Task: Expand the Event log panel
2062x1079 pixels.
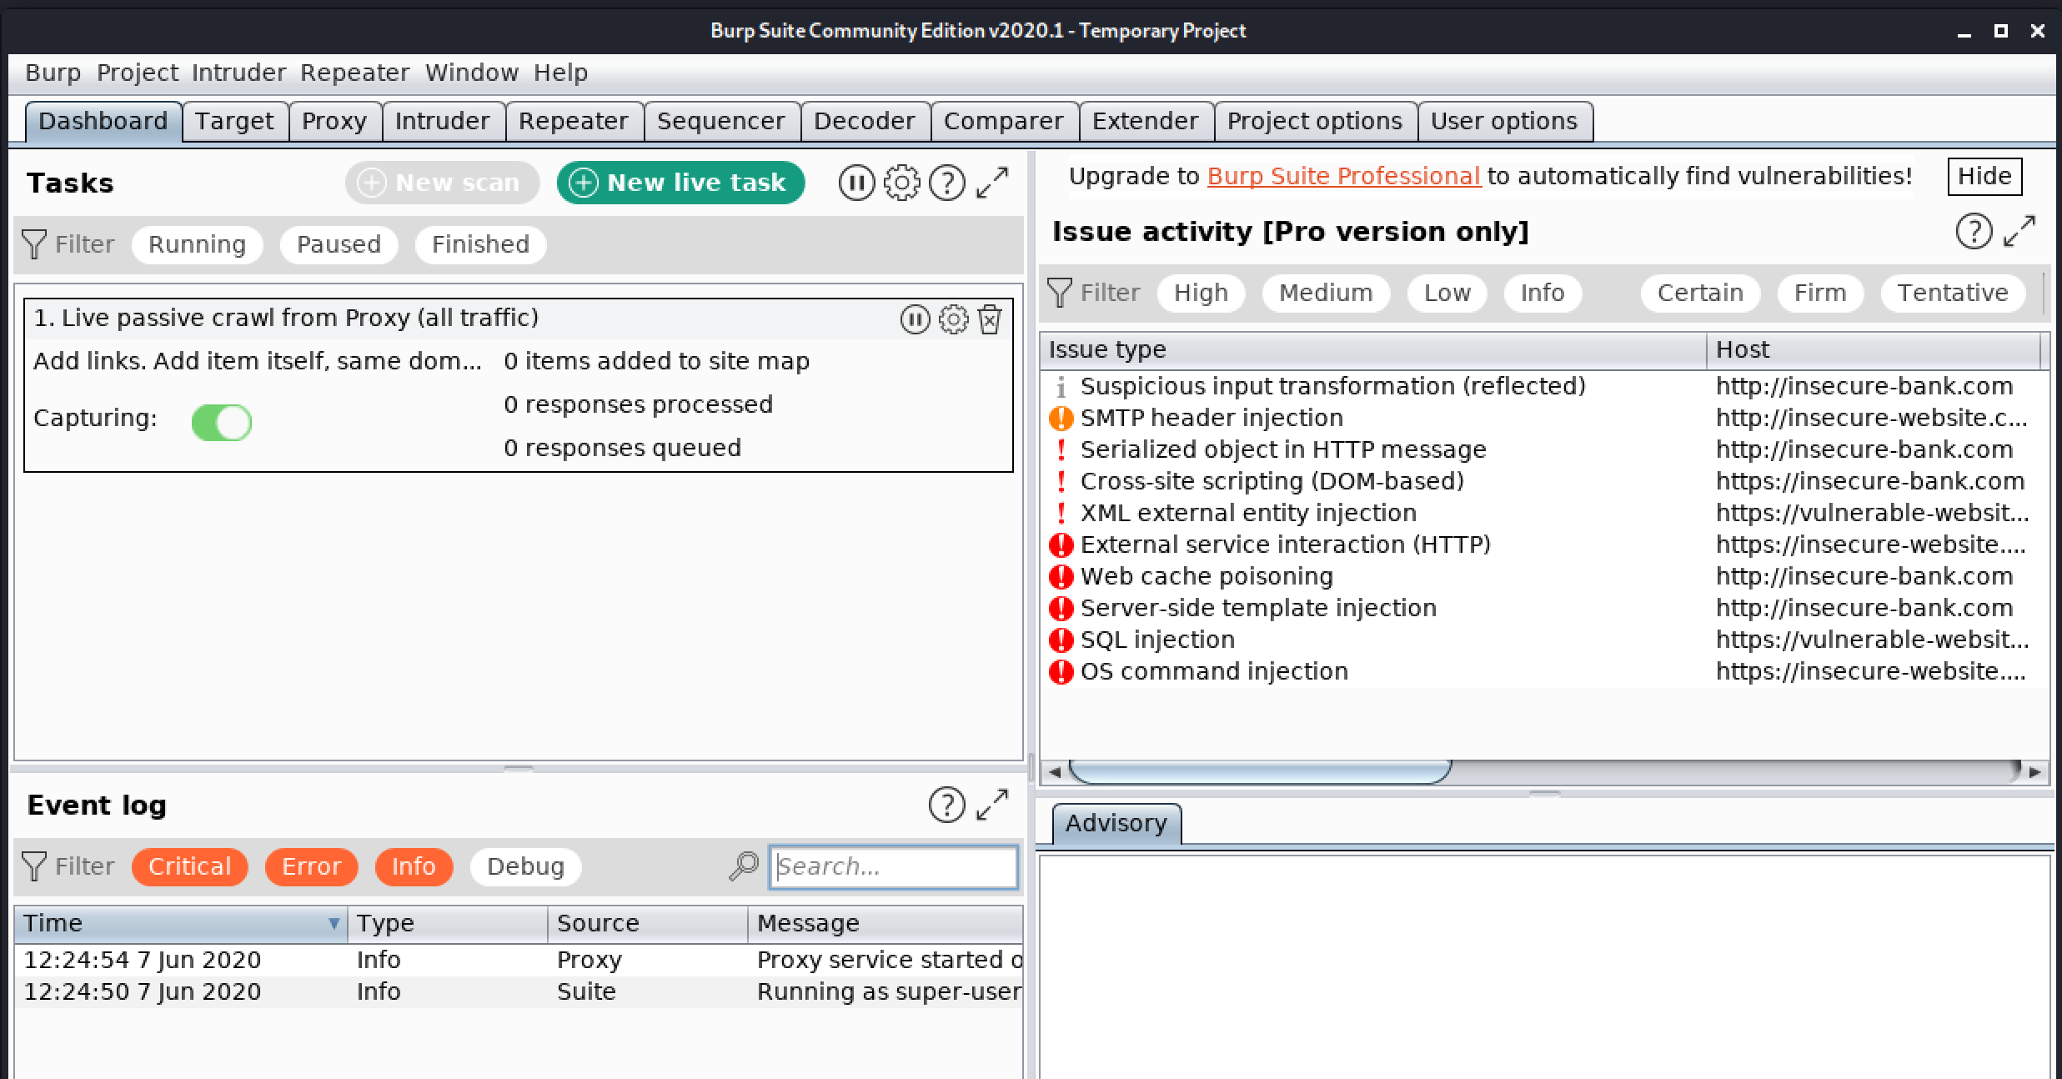Action: (992, 805)
